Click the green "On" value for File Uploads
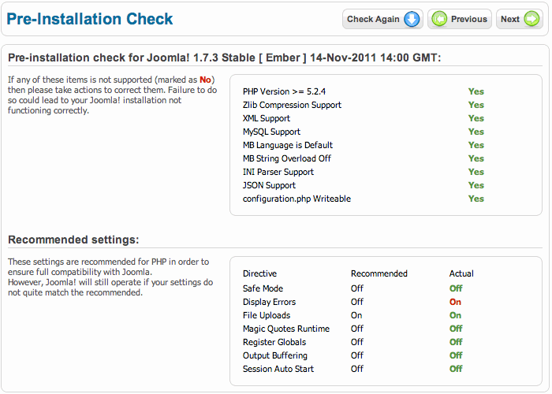Viewport: 552px width, 394px height. tap(455, 315)
